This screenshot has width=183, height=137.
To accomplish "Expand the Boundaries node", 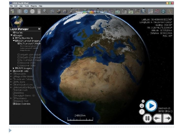I will click(x=11, y=74).
